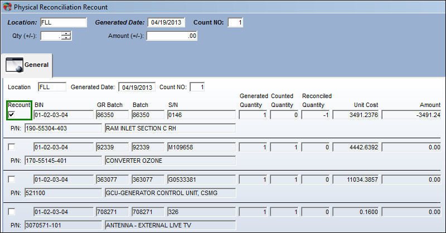Select S/N M109658 field

click(x=201, y=147)
